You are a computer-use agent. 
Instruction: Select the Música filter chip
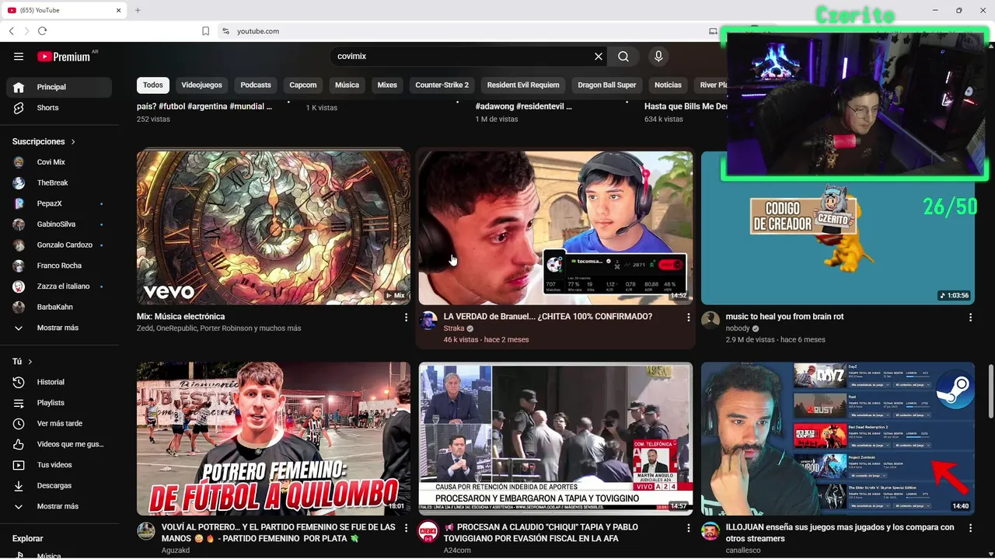(x=347, y=85)
